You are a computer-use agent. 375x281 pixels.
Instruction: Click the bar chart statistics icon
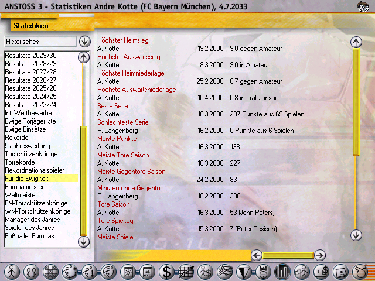(x=282, y=272)
